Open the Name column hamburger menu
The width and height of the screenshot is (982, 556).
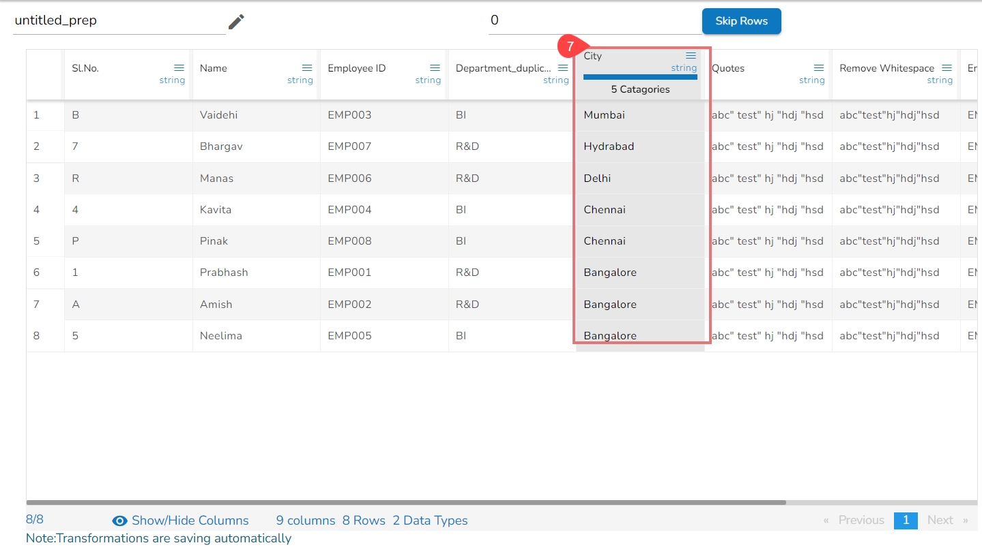click(307, 67)
